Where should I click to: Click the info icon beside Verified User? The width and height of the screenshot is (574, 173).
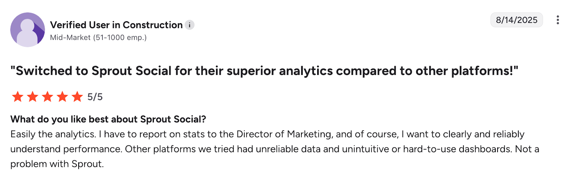(x=190, y=25)
